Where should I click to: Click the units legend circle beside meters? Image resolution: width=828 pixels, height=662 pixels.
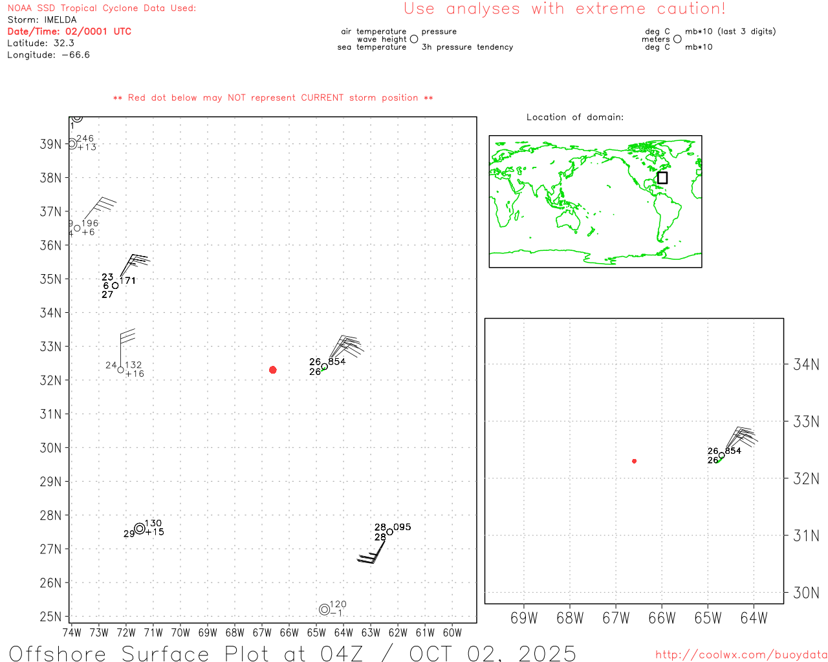677,39
